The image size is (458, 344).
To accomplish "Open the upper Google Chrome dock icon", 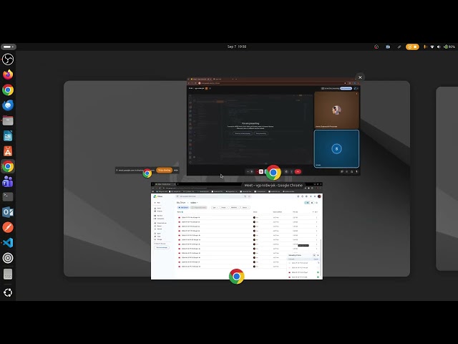I will [x=8, y=90].
